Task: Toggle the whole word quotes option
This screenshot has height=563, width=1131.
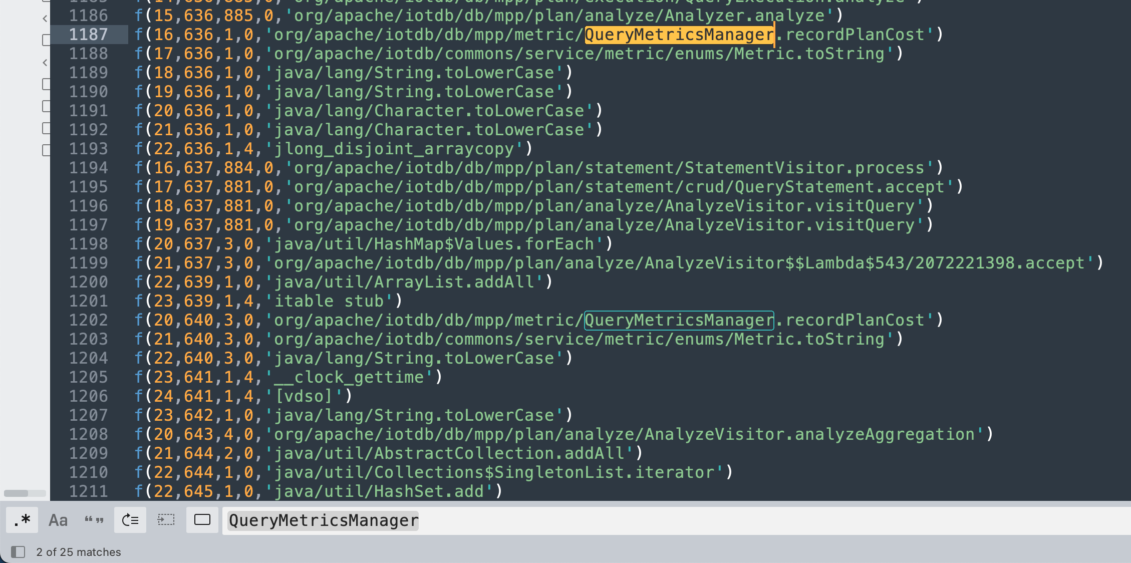Action: 94,520
